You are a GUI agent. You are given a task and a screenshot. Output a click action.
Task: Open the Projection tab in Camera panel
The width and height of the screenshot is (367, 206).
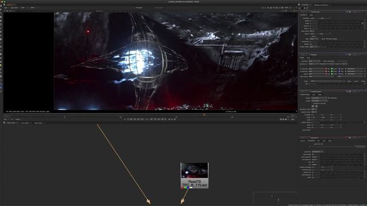pos(311,141)
